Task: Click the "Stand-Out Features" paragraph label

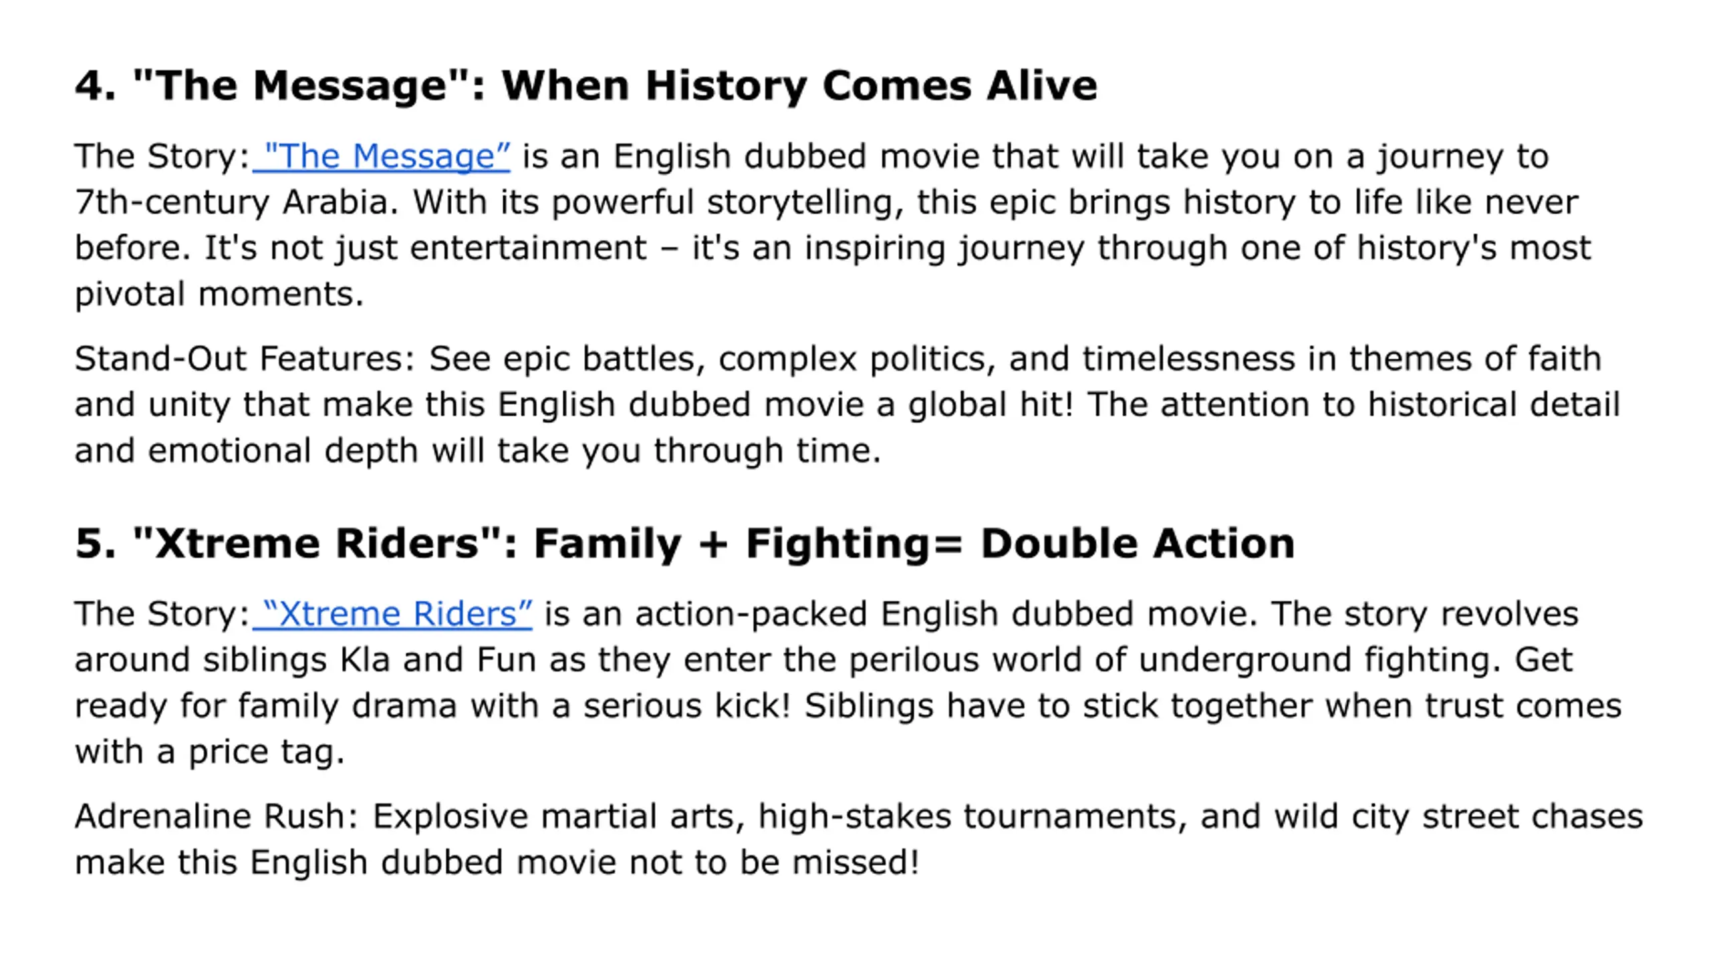Action: [245, 359]
